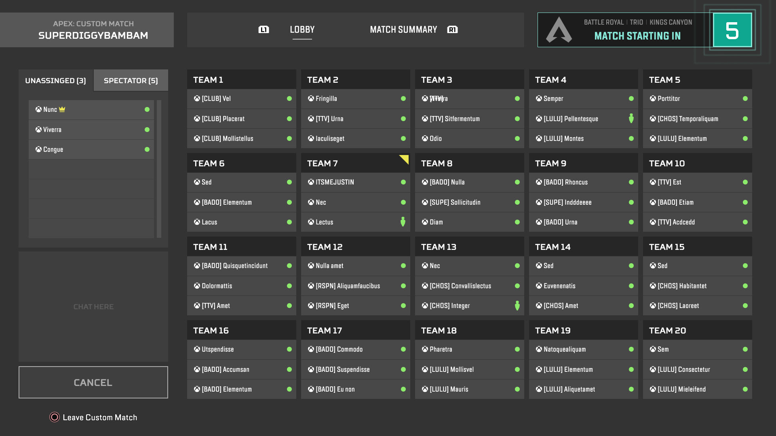The image size is (776, 436).
Task: Select player [TTV] Acdcedd
Action: (x=698, y=222)
